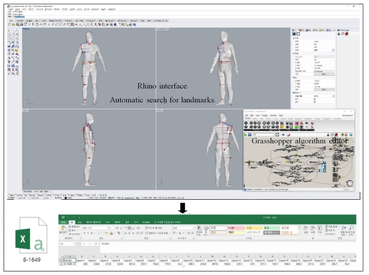Select the Upper10 header cell in Excel
This screenshot has height=275, width=369.
188,260
